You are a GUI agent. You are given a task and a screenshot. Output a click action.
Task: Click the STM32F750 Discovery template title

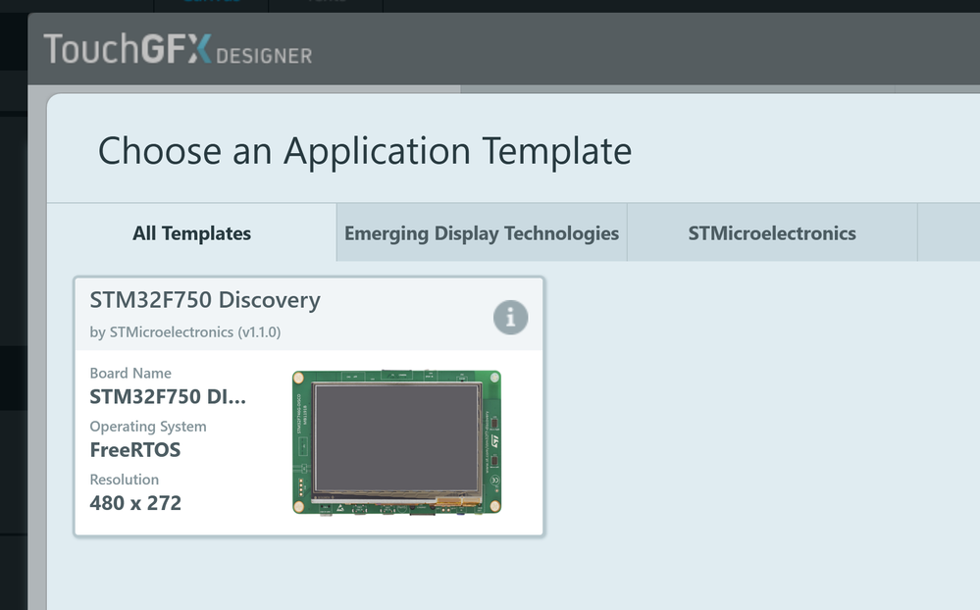click(205, 300)
